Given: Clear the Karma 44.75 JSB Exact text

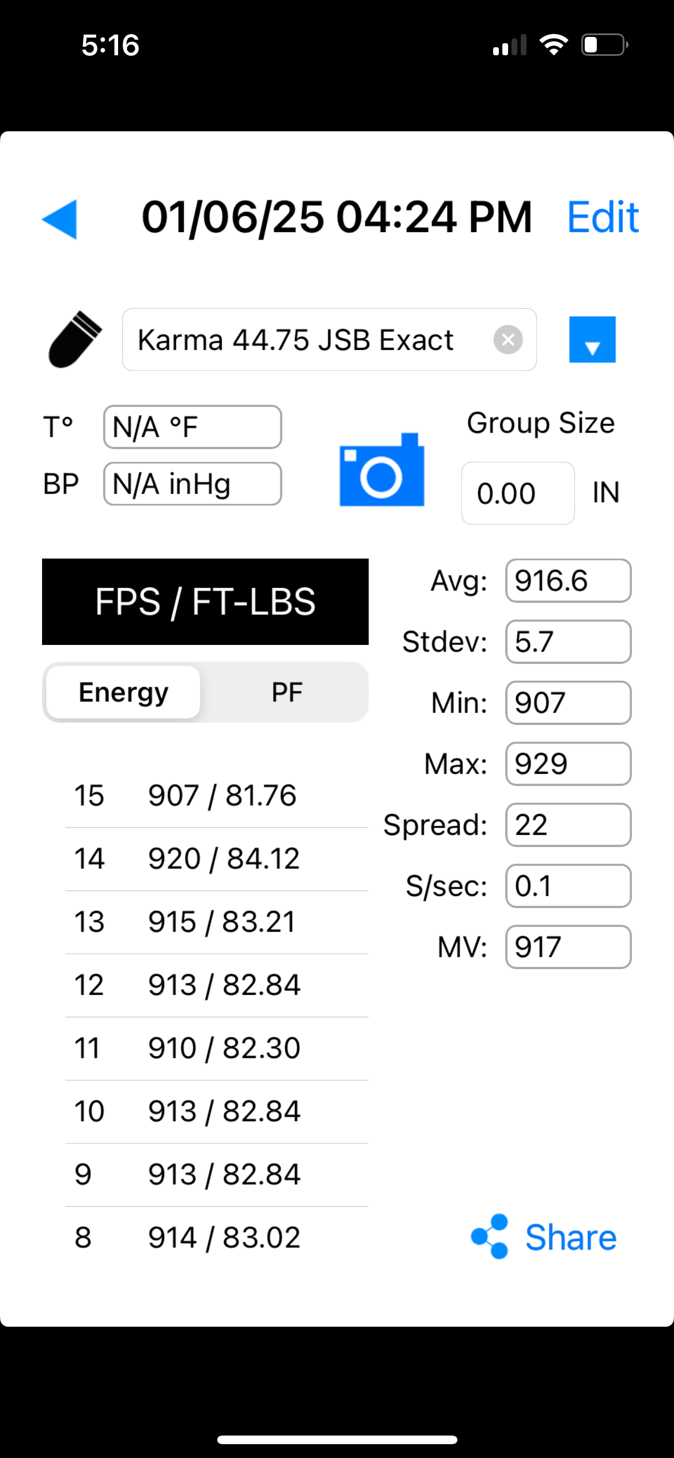Looking at the screenshot, I should point(508,340).
